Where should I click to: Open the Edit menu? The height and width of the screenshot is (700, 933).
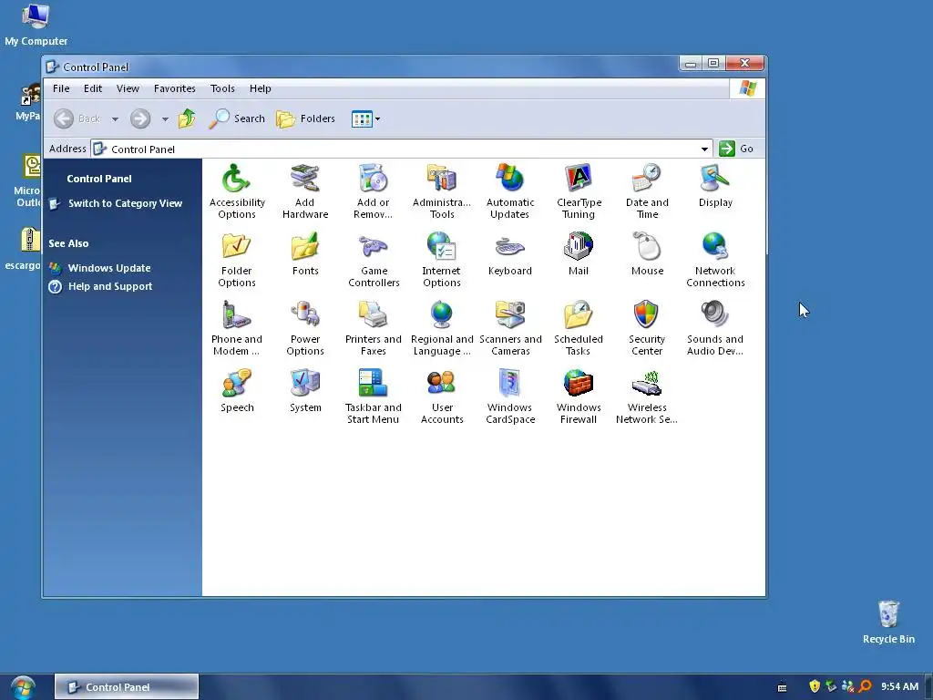click(93, 88)
